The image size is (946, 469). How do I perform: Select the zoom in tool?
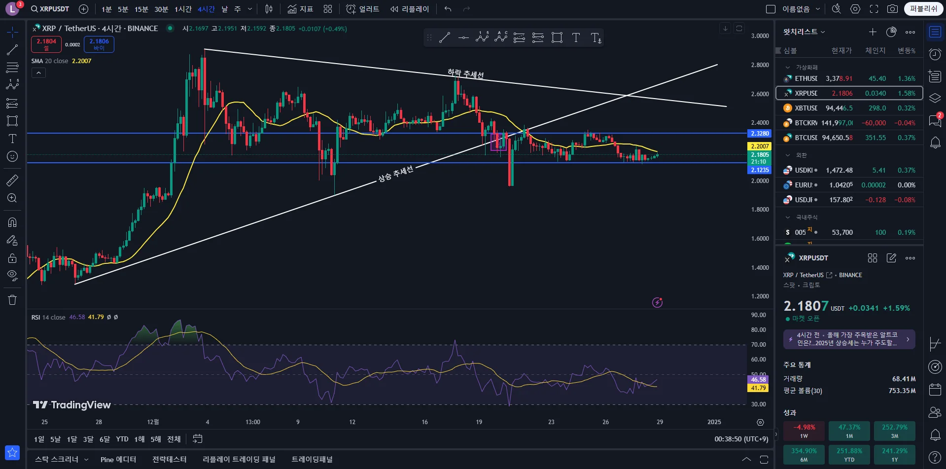tap(12, 198)
